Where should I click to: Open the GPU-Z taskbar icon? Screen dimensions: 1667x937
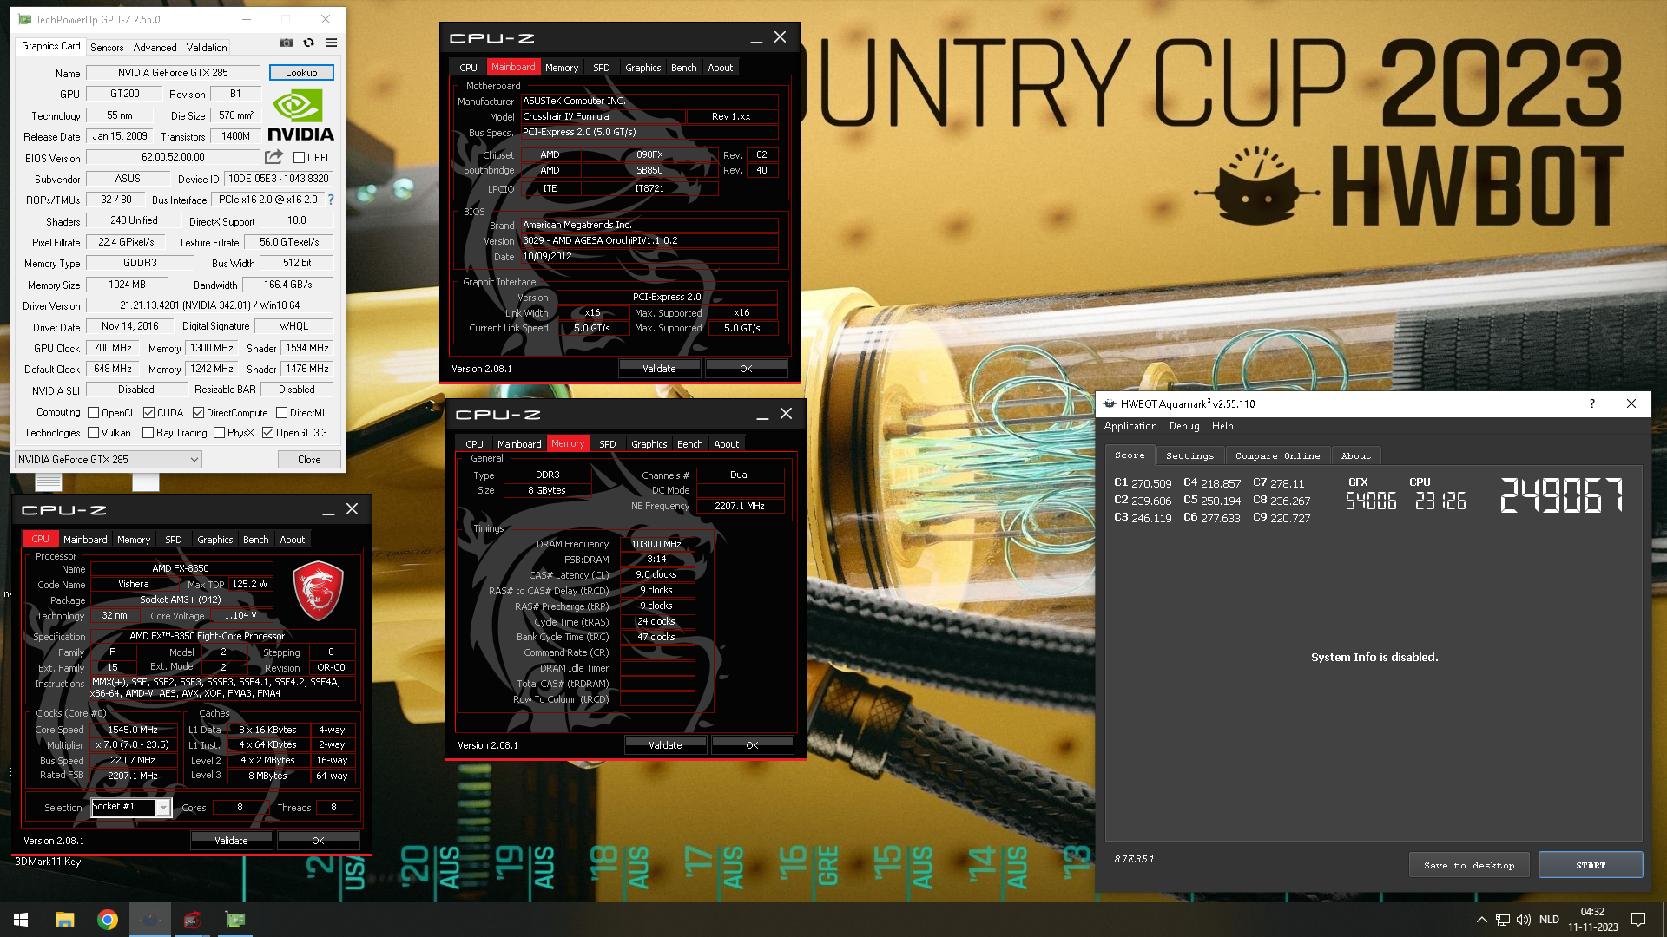(235, 920)
